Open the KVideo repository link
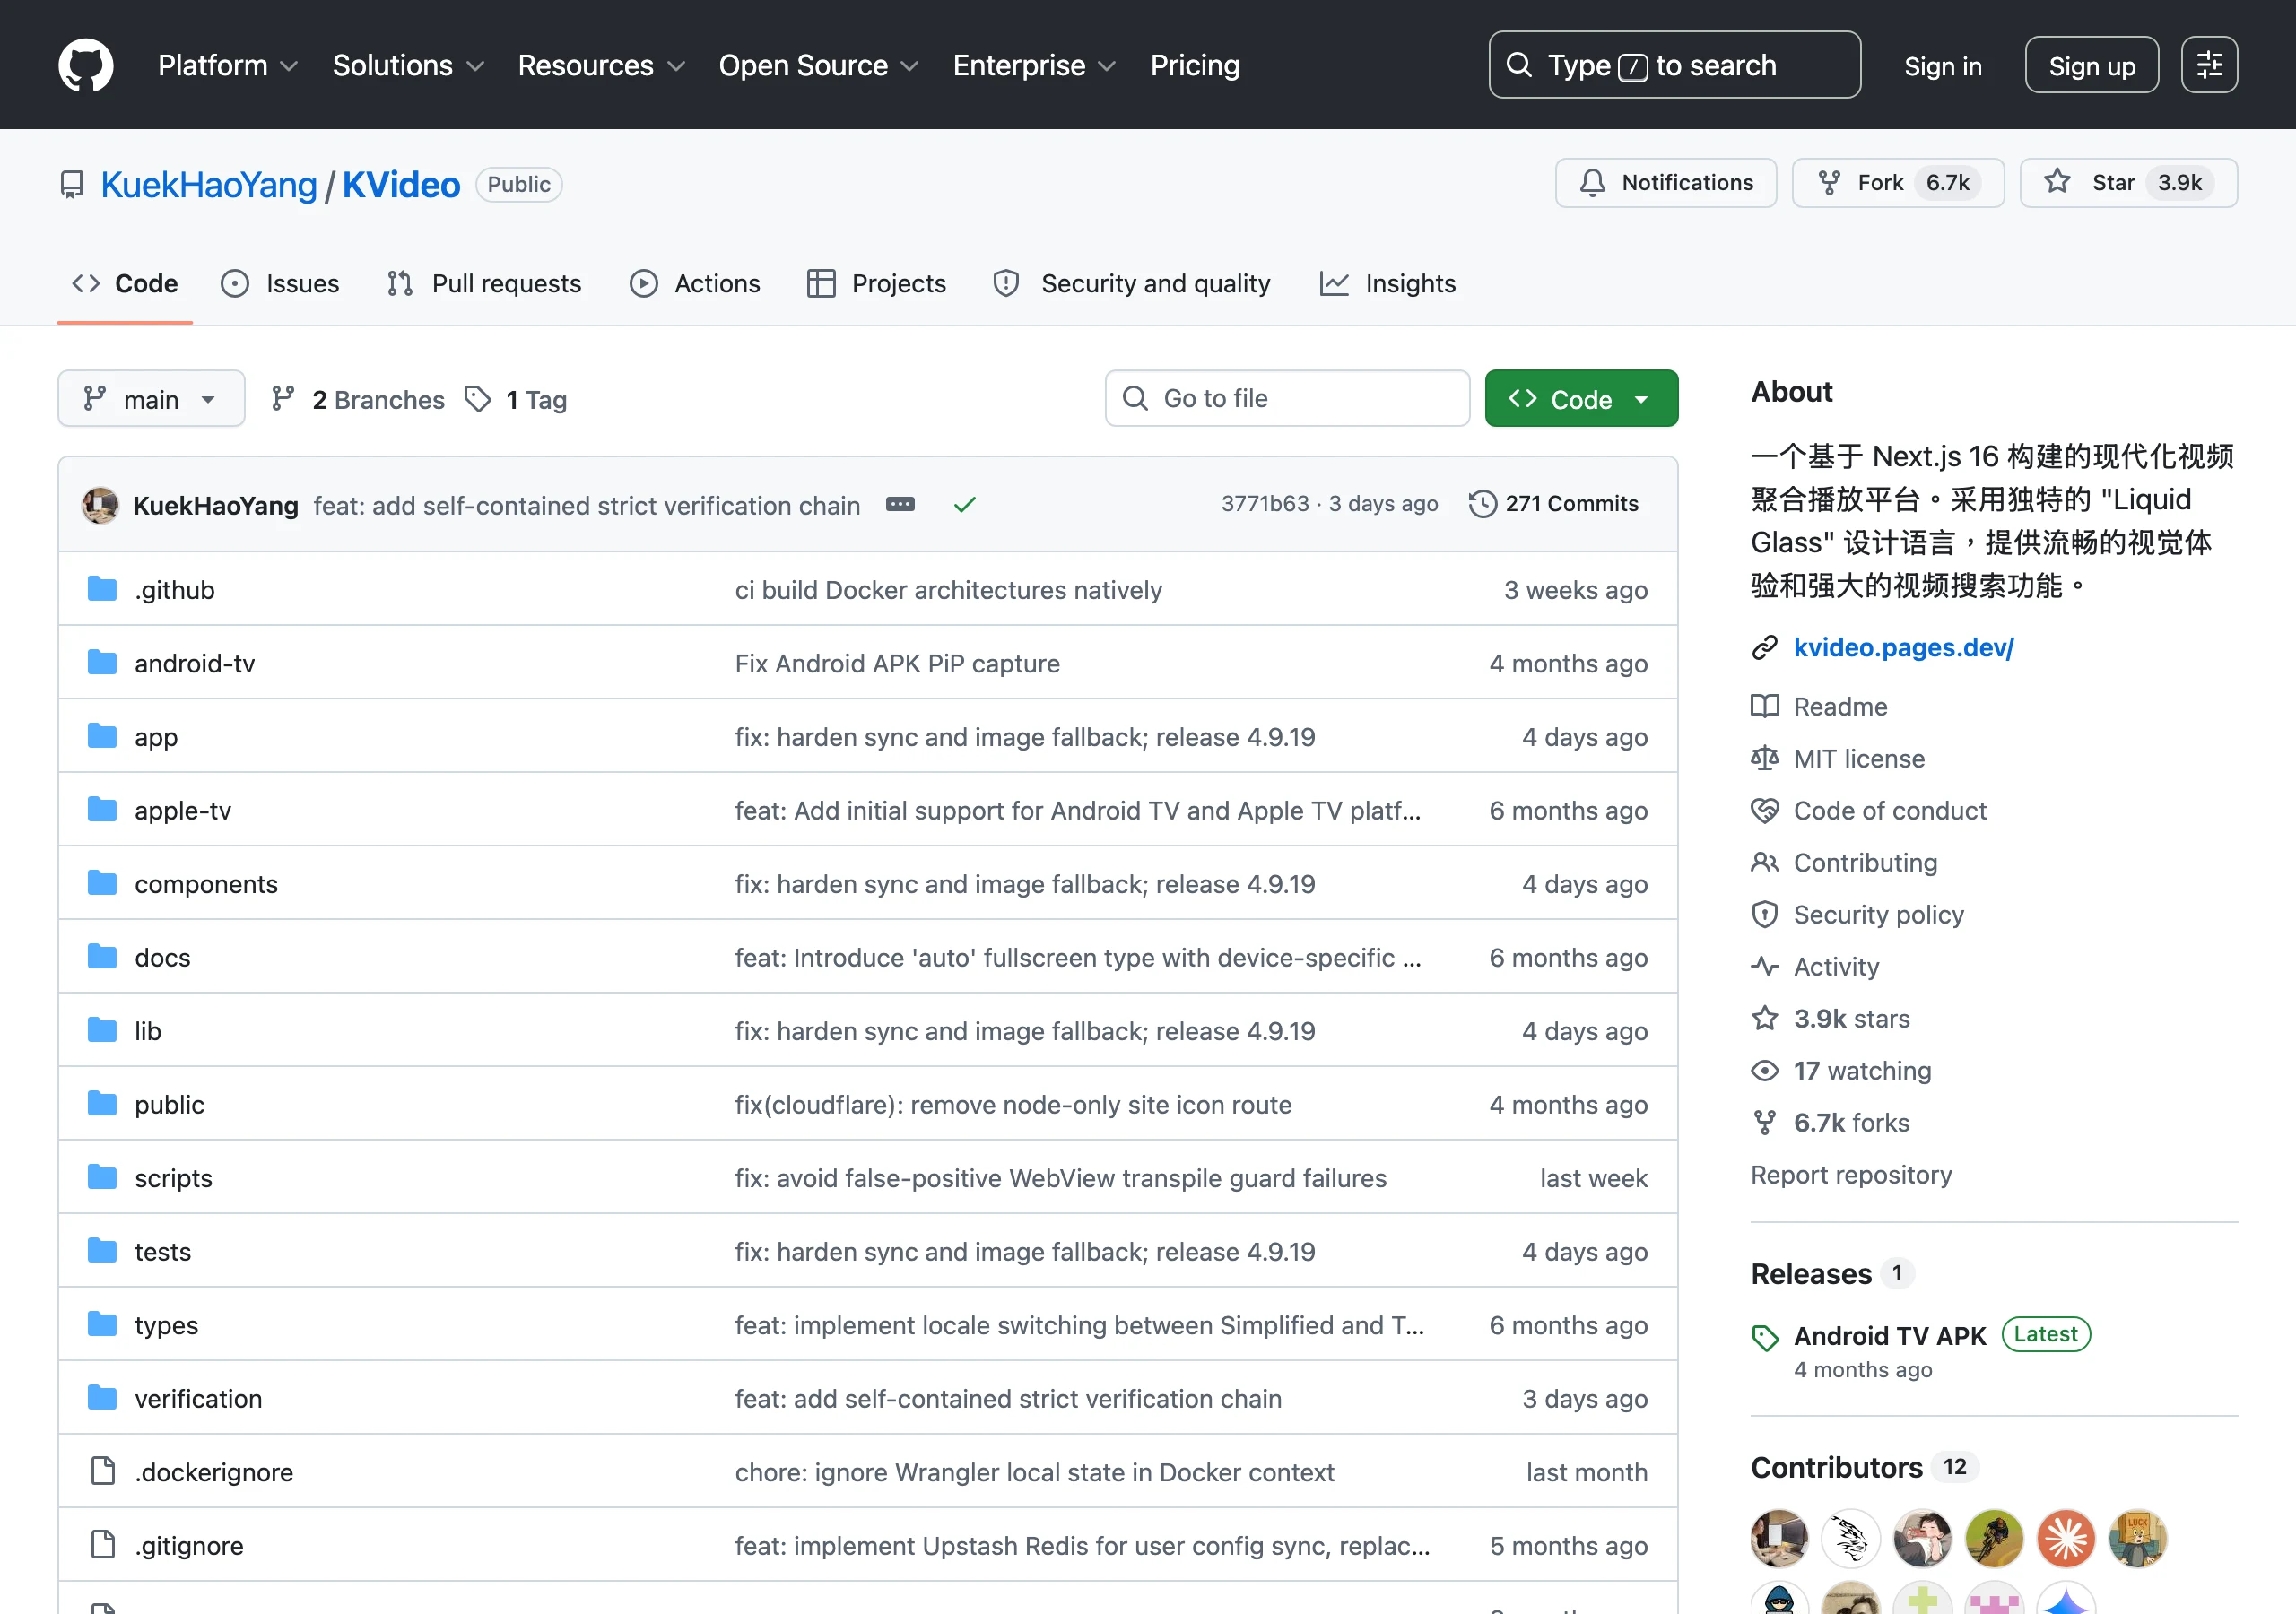 click(401, 185)
